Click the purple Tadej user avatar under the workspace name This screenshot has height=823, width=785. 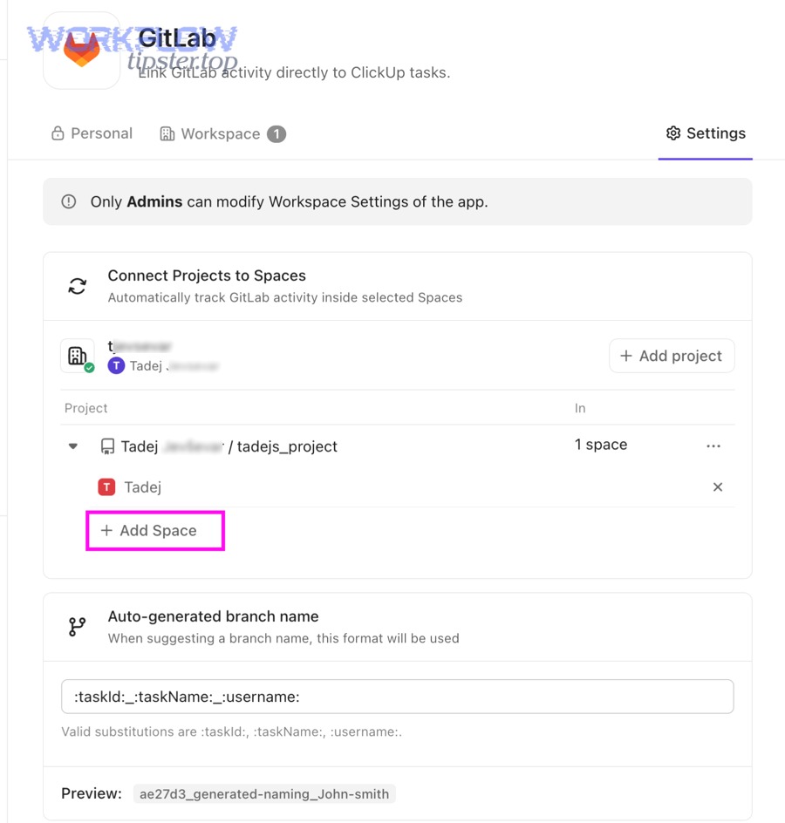pyautogui.click(x=116, y=364)
